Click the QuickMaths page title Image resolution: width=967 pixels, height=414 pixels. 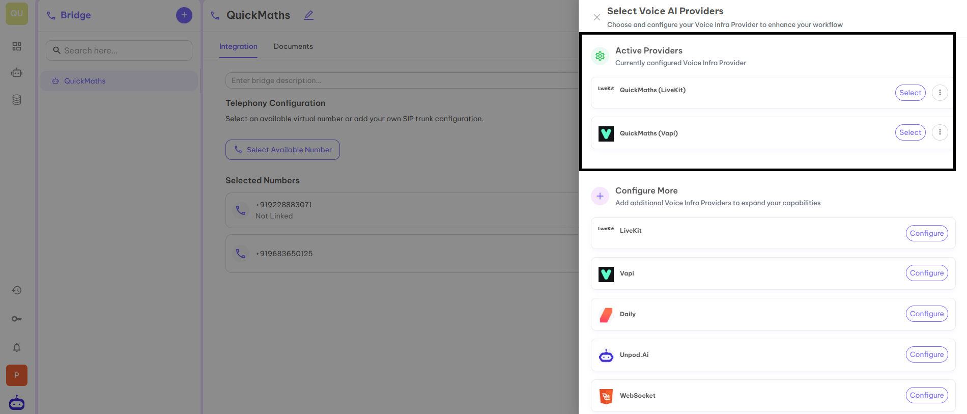[258, 15]
